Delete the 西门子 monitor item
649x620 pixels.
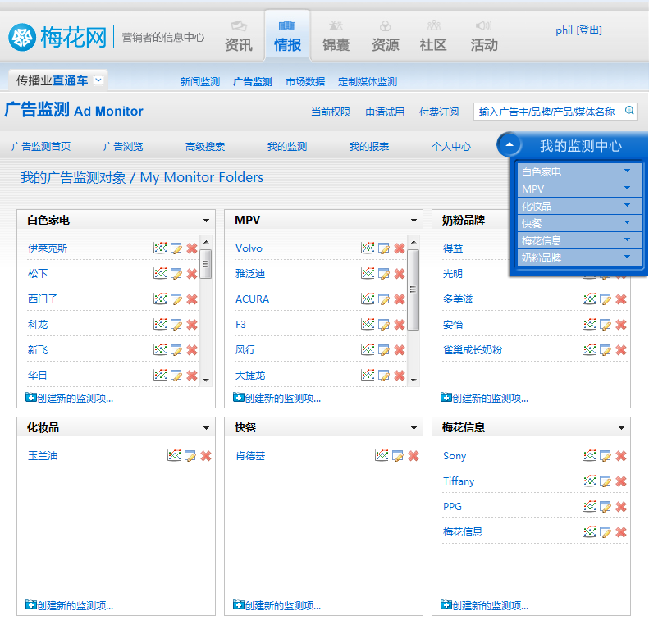(x=192, y=299)
